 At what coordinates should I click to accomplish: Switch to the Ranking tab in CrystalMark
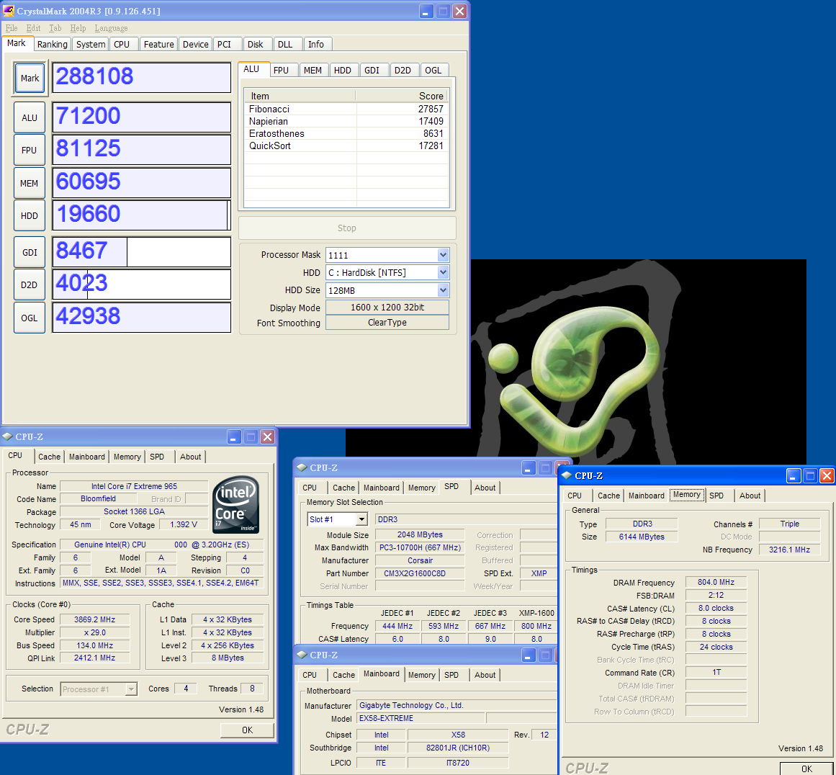pyautogui.click(x=53, y=45)
